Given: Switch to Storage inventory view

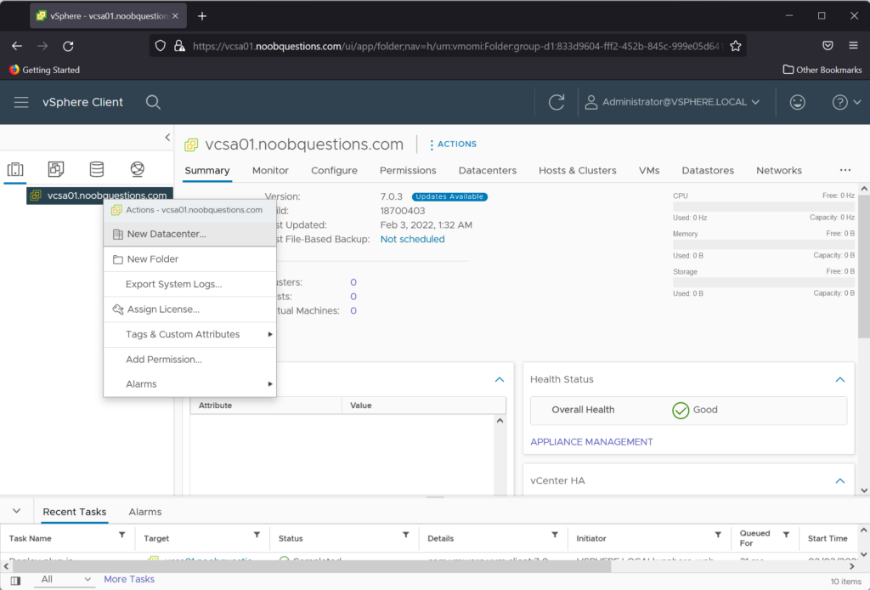Looking at the screenshot, I should tap(97, 169).
